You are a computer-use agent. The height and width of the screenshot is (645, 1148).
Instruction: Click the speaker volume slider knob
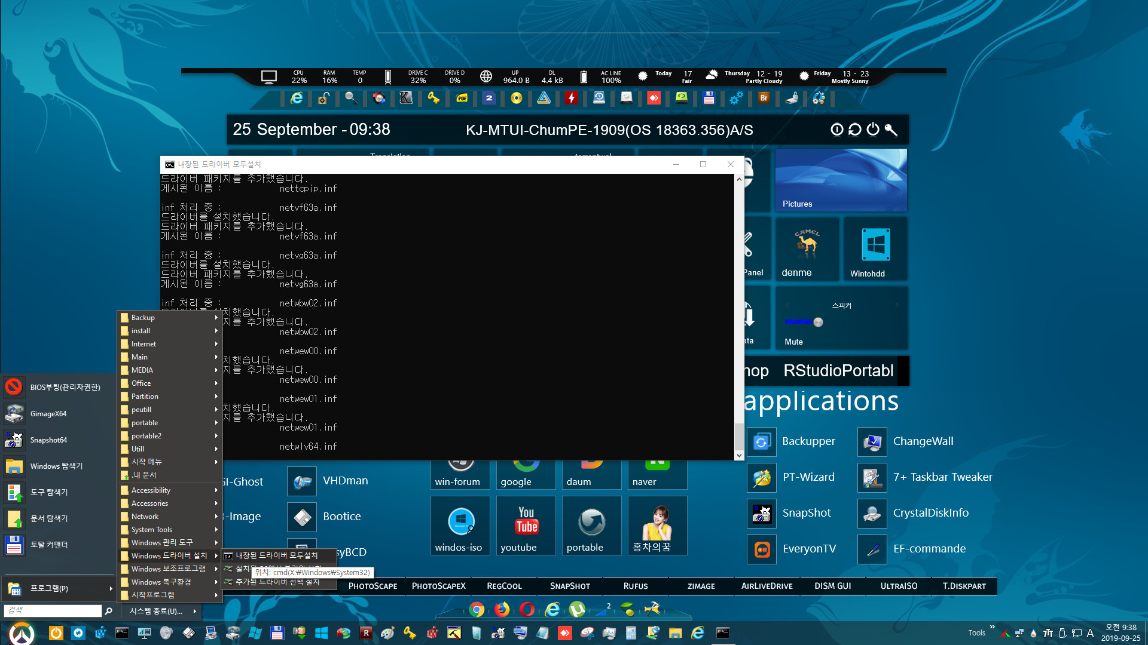819,322
